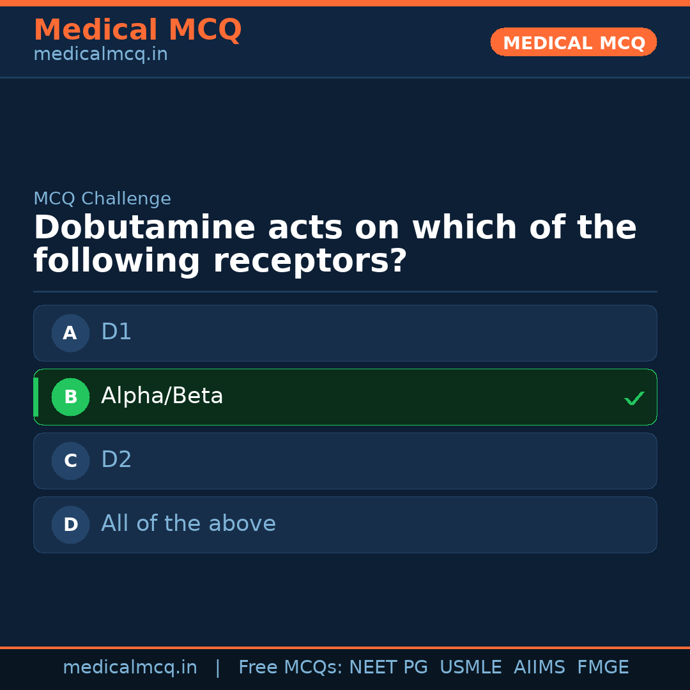Click the NEET PG footer category
Viewport: 690px width, 690px height.
pos(388,666)
